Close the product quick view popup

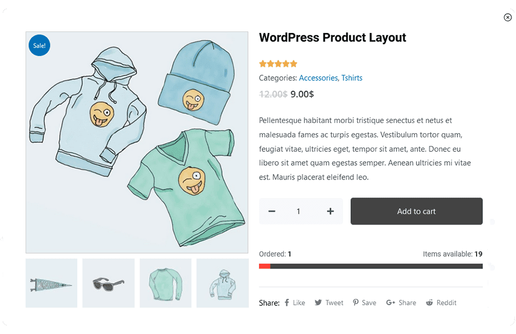click(x=507, y=17)
